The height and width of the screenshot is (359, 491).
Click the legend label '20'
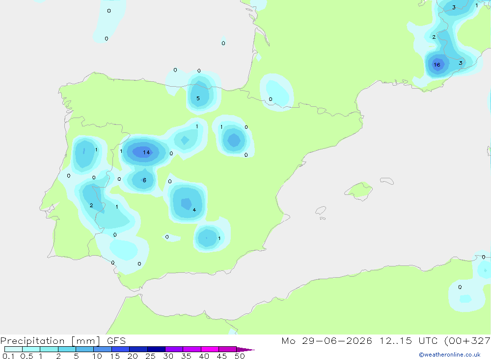point(133,356)
